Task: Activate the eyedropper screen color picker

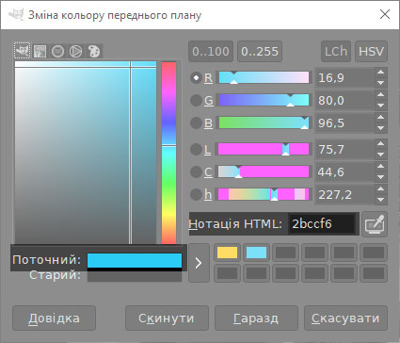Action: [375, 224]
